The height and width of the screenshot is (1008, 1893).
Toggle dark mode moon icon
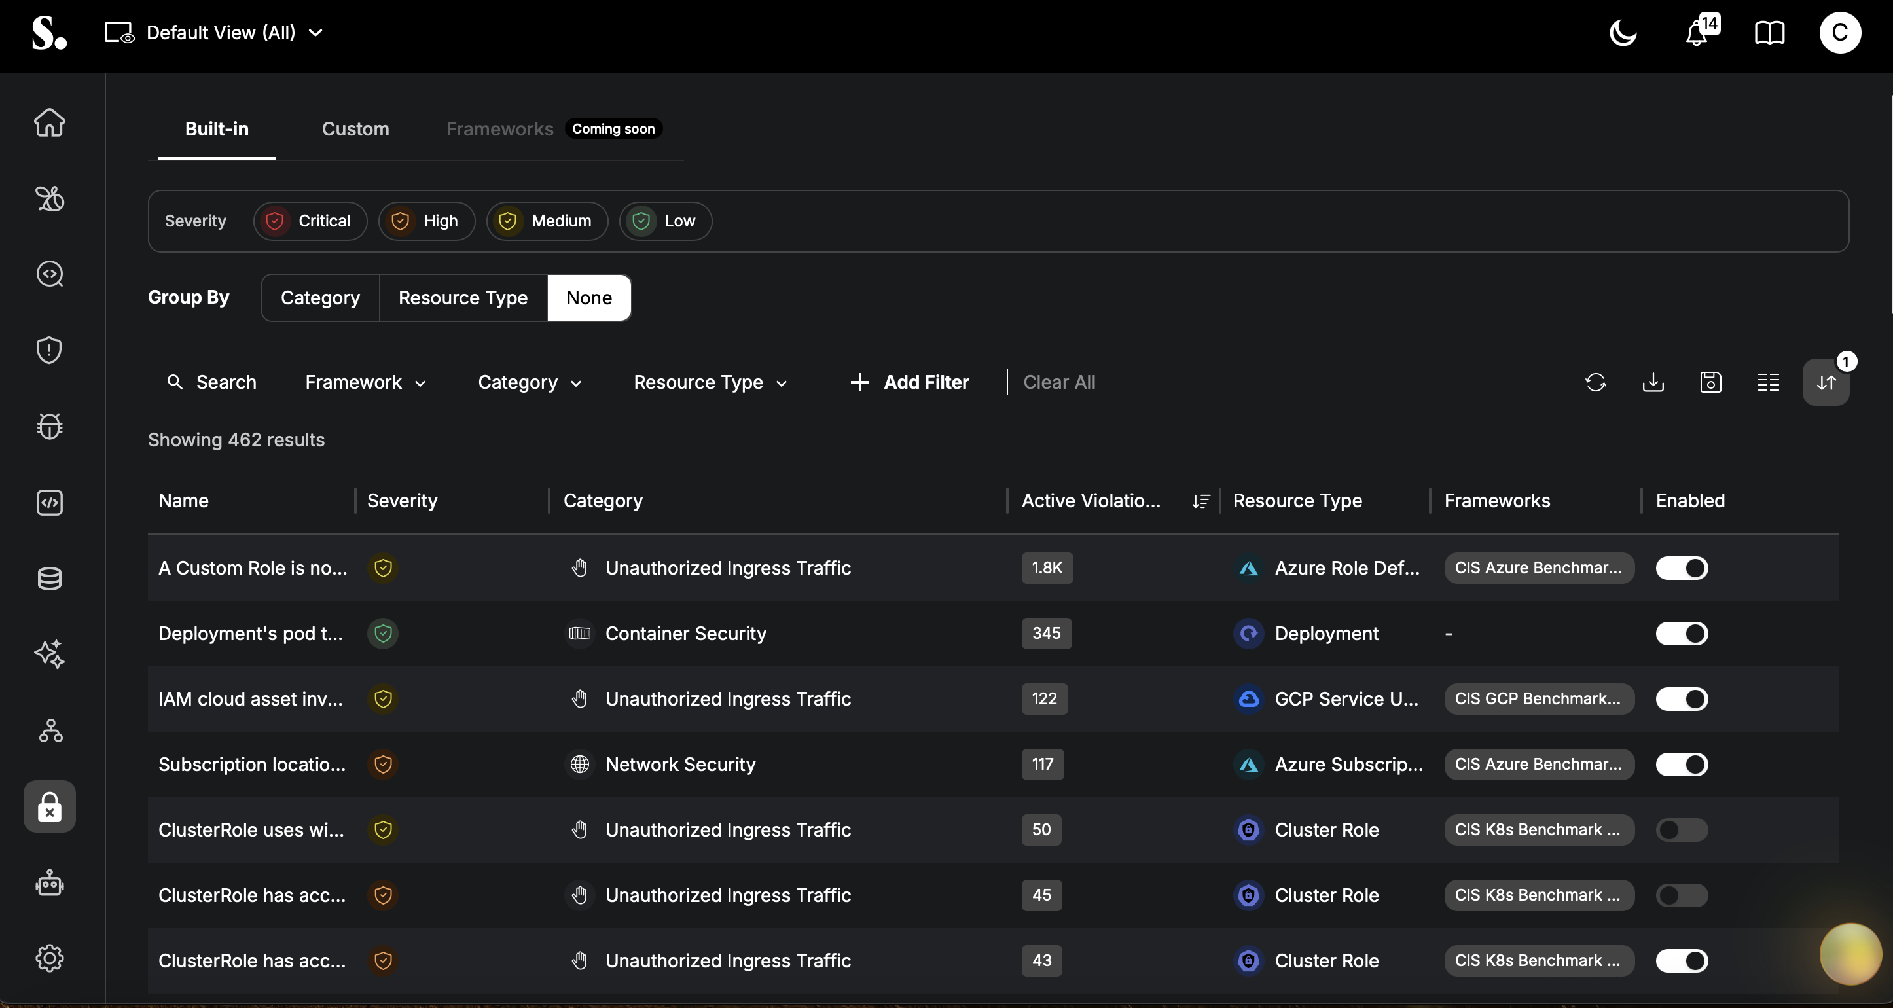tap(1623, 33)
